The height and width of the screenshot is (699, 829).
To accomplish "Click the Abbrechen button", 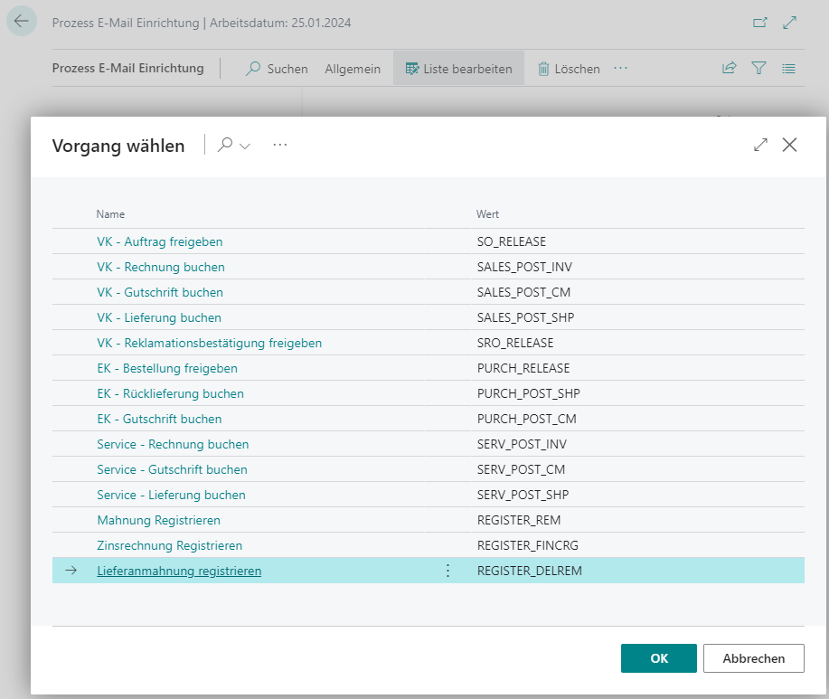I will click(x=753, y=658).
